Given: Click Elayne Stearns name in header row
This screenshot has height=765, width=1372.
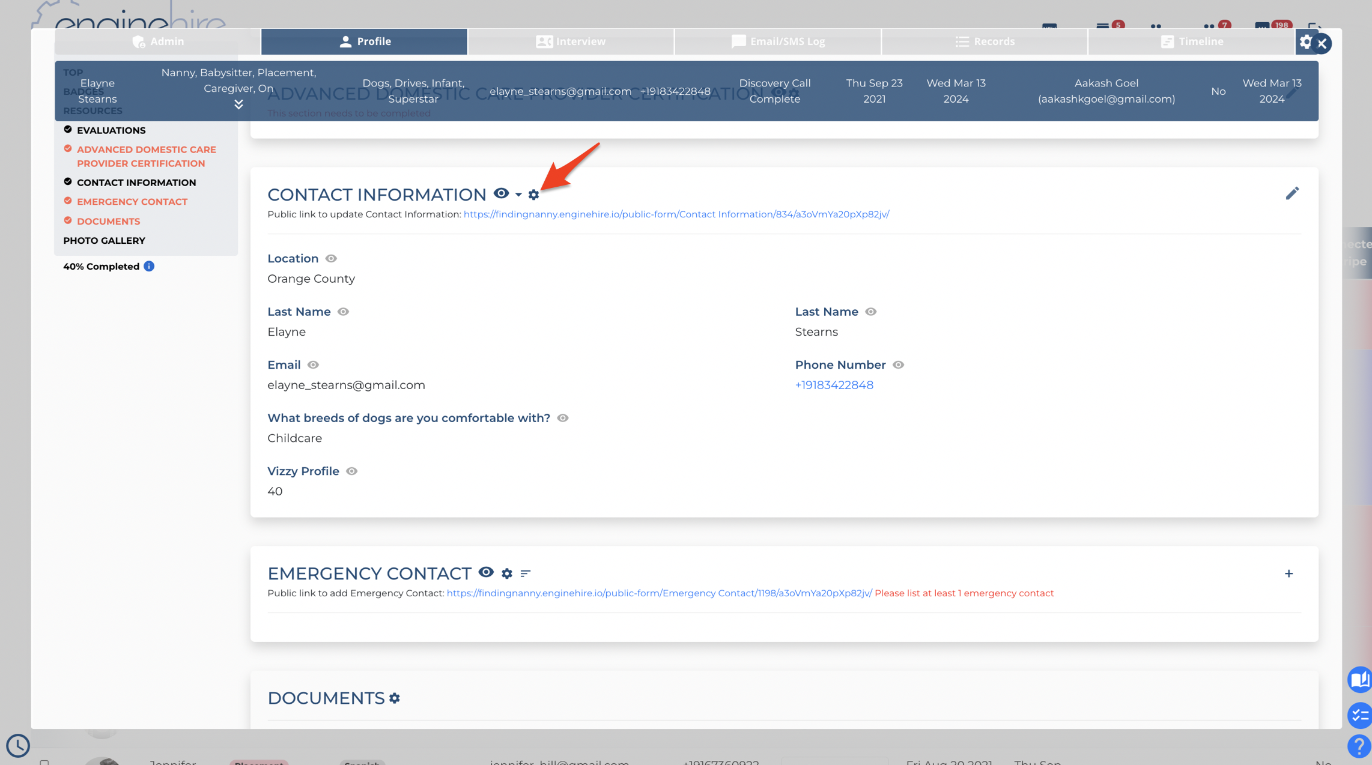Looking at the screenshot, I should [x=97, y=91].
